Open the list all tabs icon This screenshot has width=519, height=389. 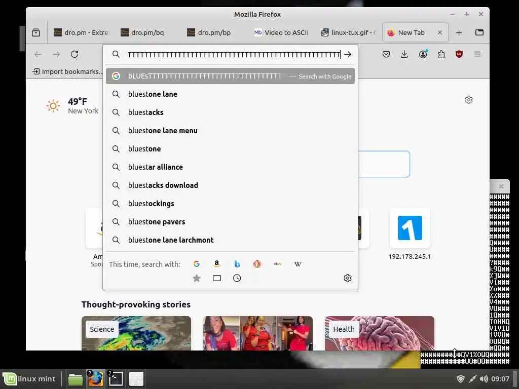pyautogui.click(x=479, y=32)
